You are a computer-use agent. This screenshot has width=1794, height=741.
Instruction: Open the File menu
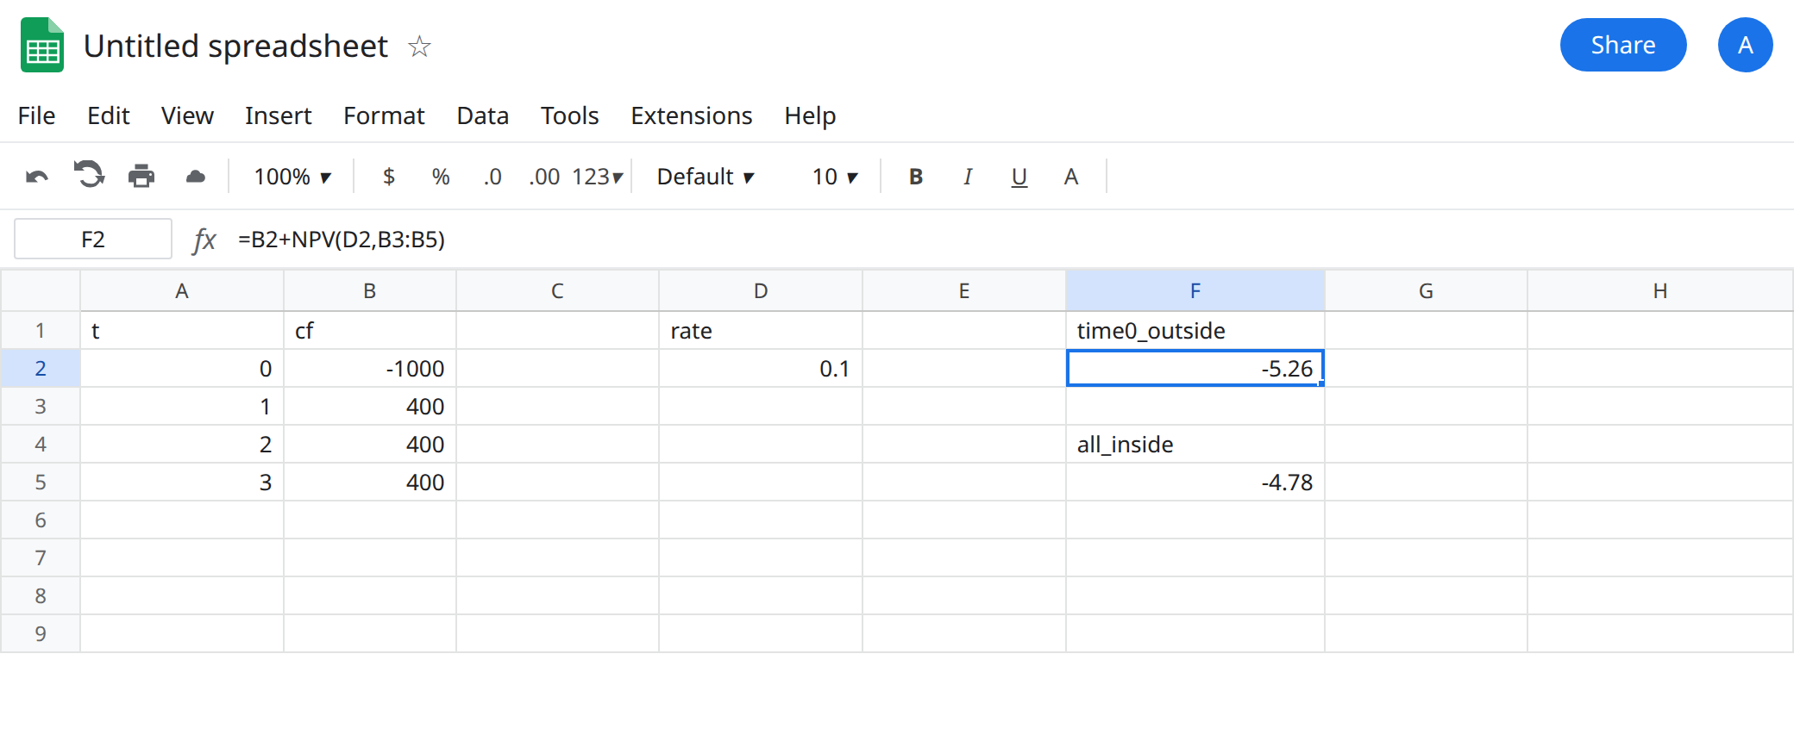pyautogui.click(x=36, y=115)
